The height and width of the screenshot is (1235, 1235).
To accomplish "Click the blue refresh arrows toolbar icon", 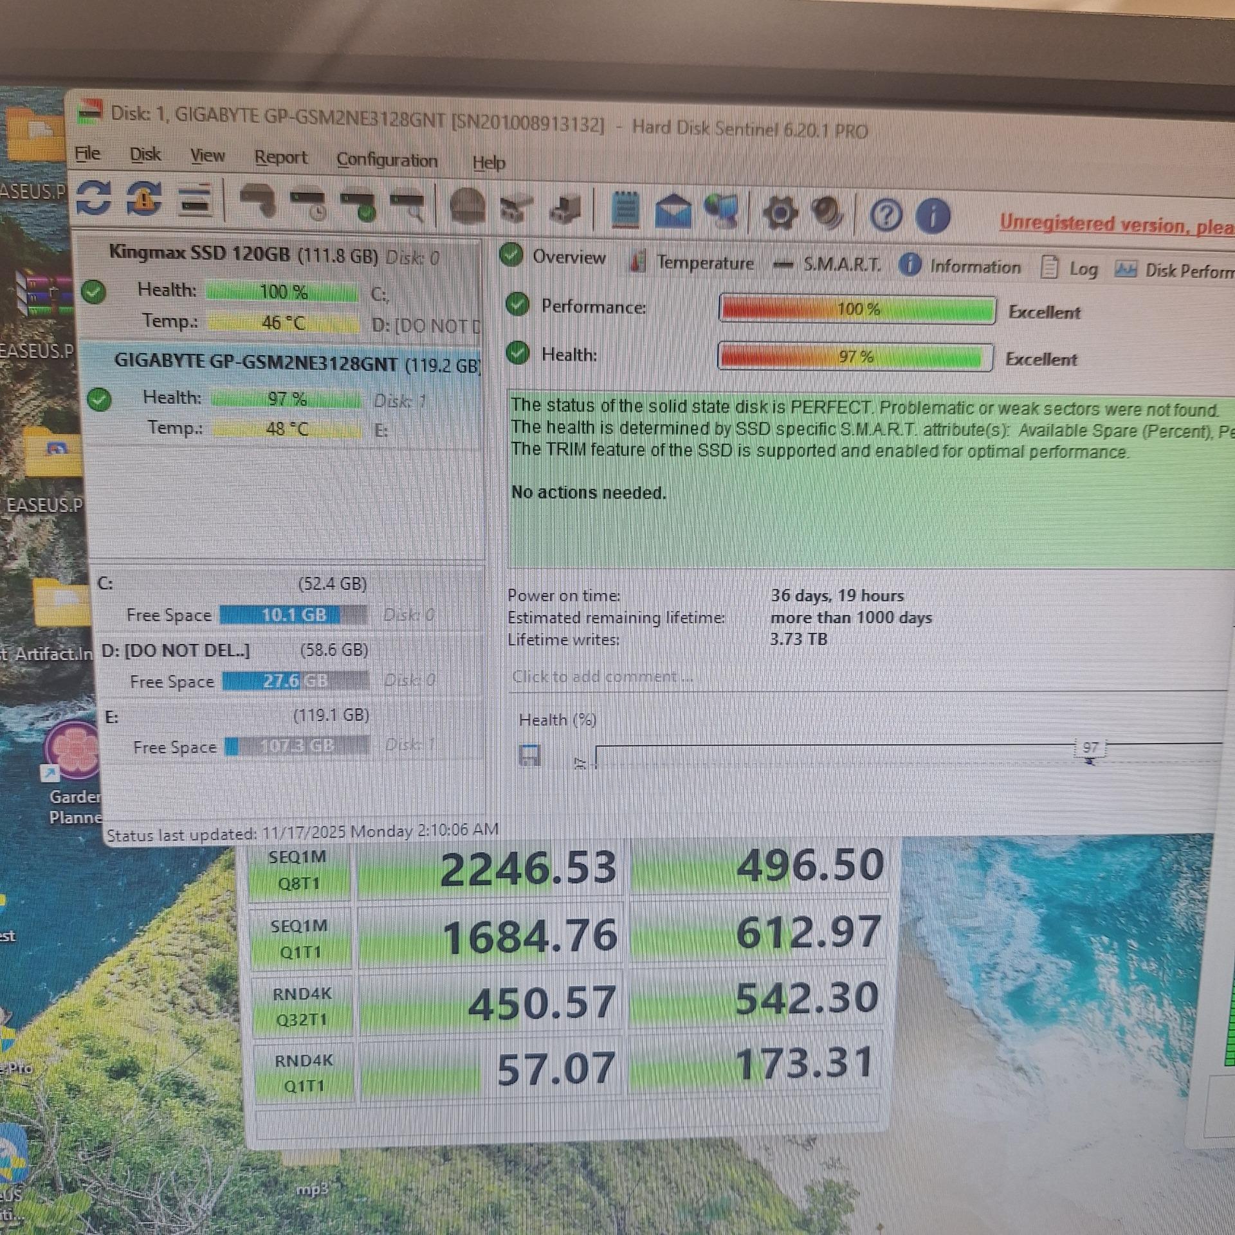I will tap(93, 197).
